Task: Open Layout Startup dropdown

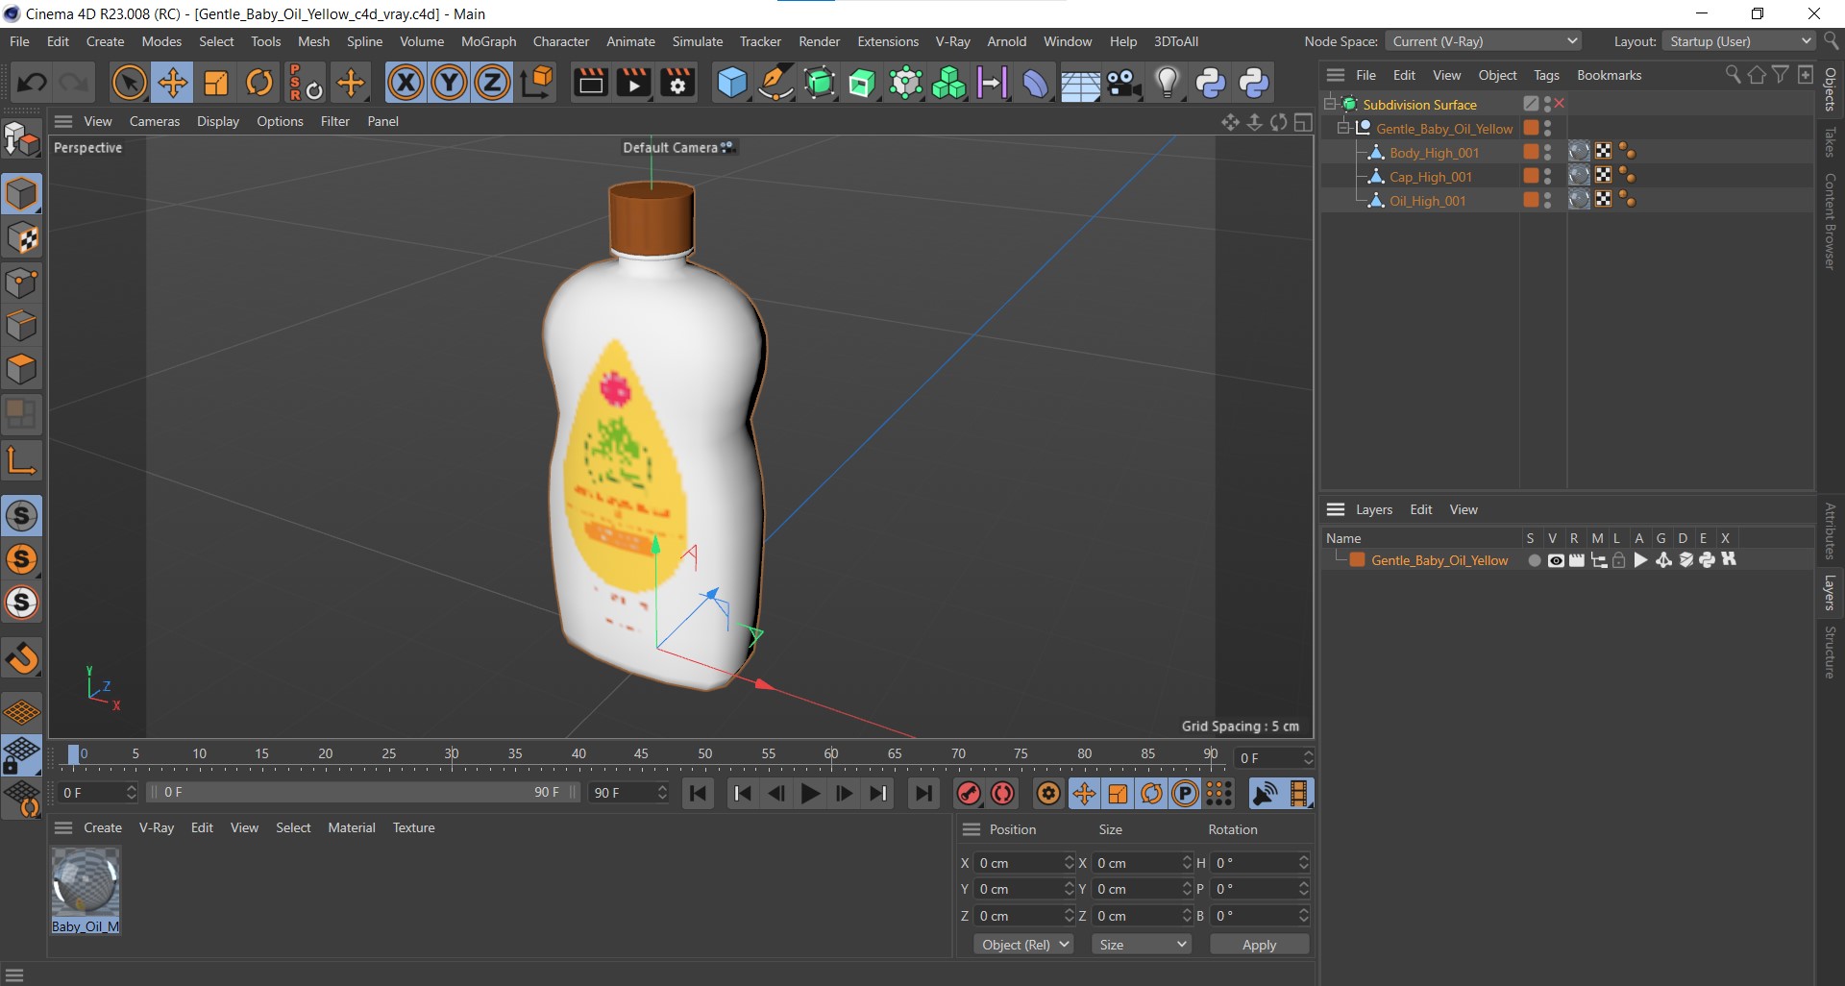Action: click(1740, 41)
